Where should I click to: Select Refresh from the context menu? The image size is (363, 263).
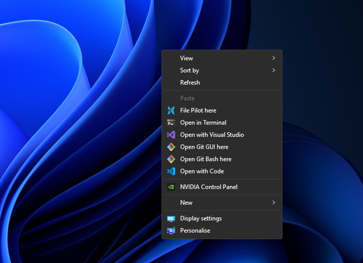pyautogui.click(x=190, y=83)
